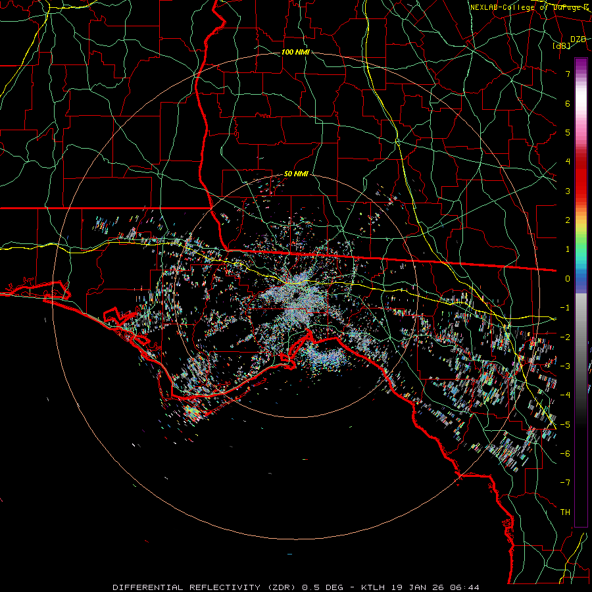The image size is (592, 592).
Task: Click the 0 value on color scale
Action: pos(568,278)
